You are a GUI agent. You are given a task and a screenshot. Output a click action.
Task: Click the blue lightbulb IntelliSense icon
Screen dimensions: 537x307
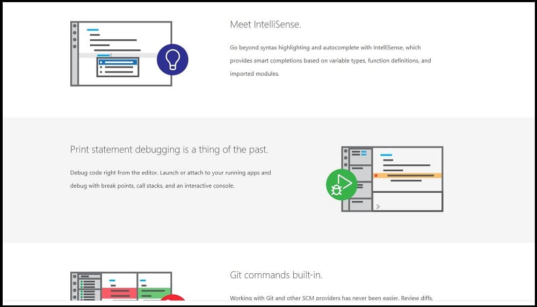click(172, 60)
